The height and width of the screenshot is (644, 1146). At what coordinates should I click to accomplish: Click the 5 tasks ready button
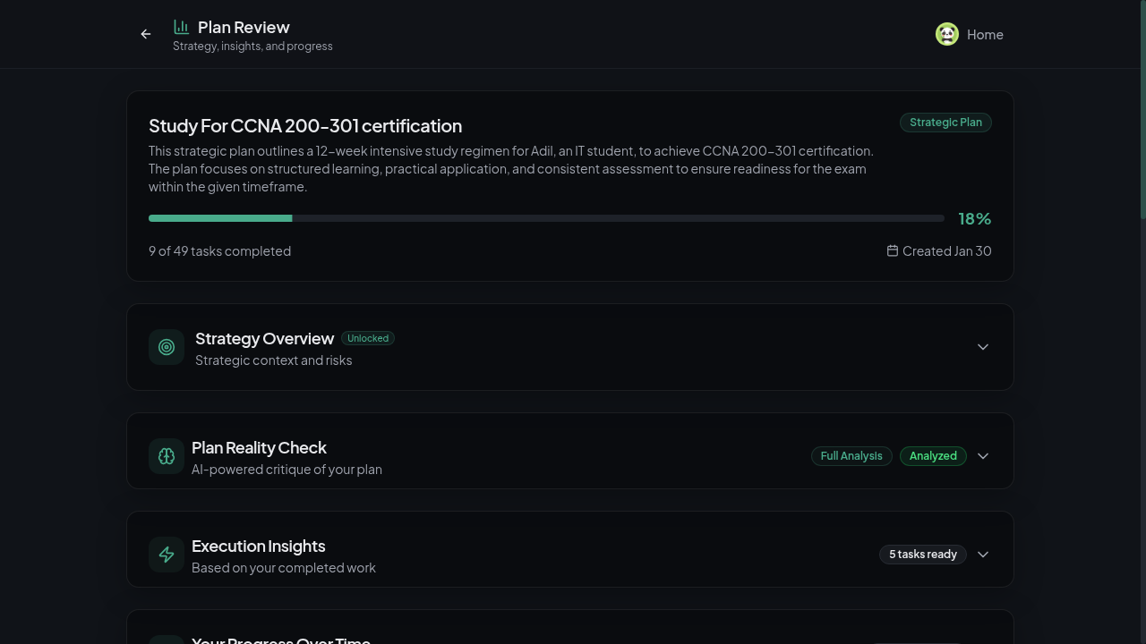coord(923,555)
